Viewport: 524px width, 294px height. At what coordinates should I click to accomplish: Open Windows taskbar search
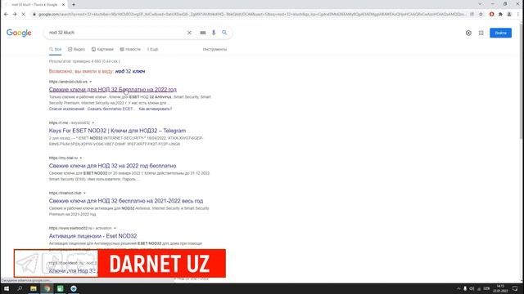(20, 288)
